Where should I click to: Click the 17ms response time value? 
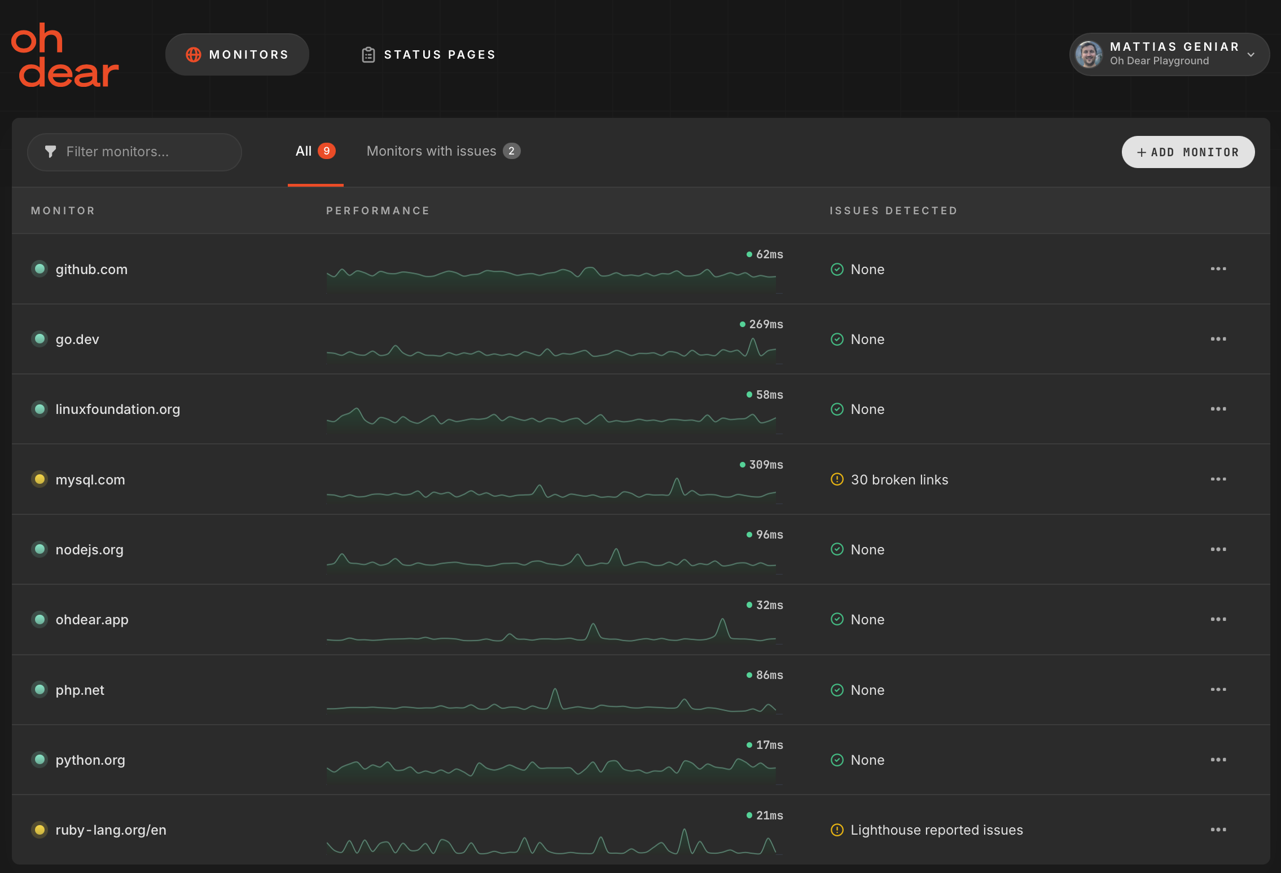(x=770, y=745)
